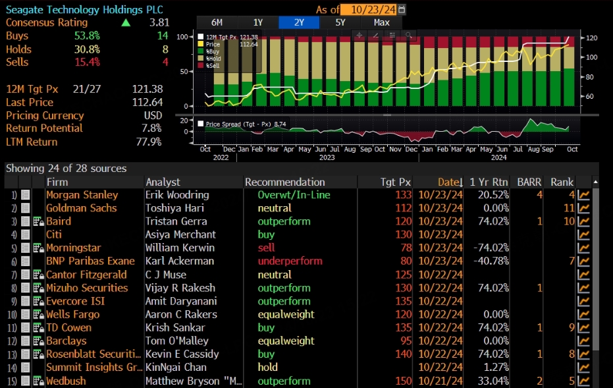Open the calendar icon beside As-of date
Image resolution: width=613 pixels, height=388 pixels.
402,9
